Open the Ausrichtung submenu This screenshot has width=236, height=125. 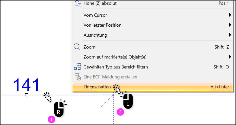152,35
